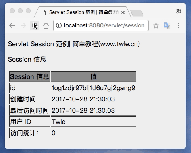Go to the home page icon

[46, 25]
